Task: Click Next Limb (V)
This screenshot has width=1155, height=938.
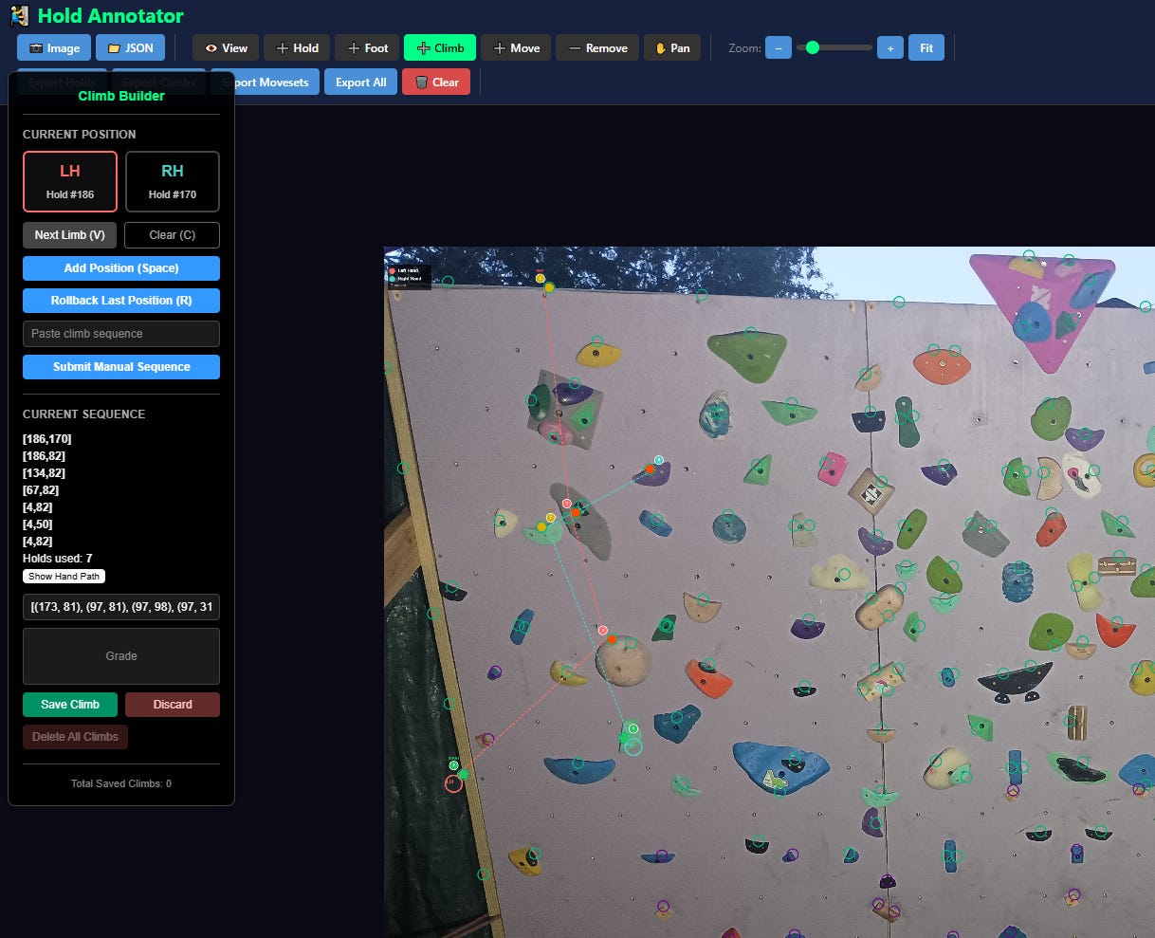Action: point(70,234)
